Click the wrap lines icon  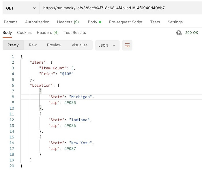click(x=127, y=45)
